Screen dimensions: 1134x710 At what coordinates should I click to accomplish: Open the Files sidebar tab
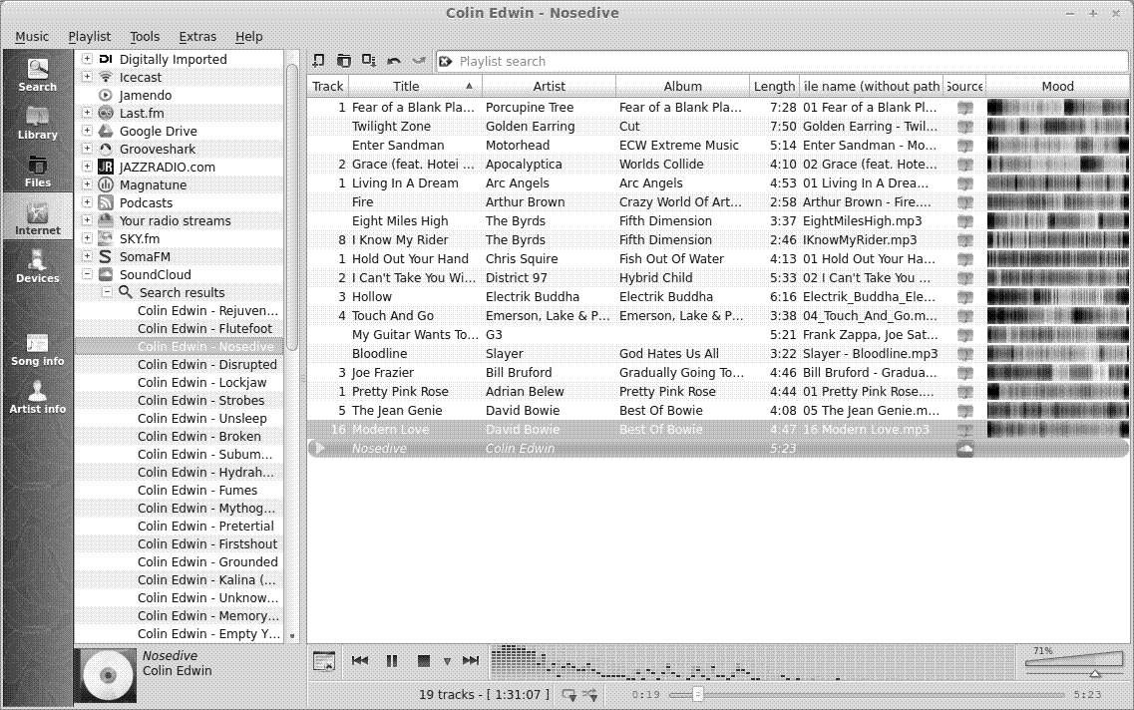[x=38, y=170]
